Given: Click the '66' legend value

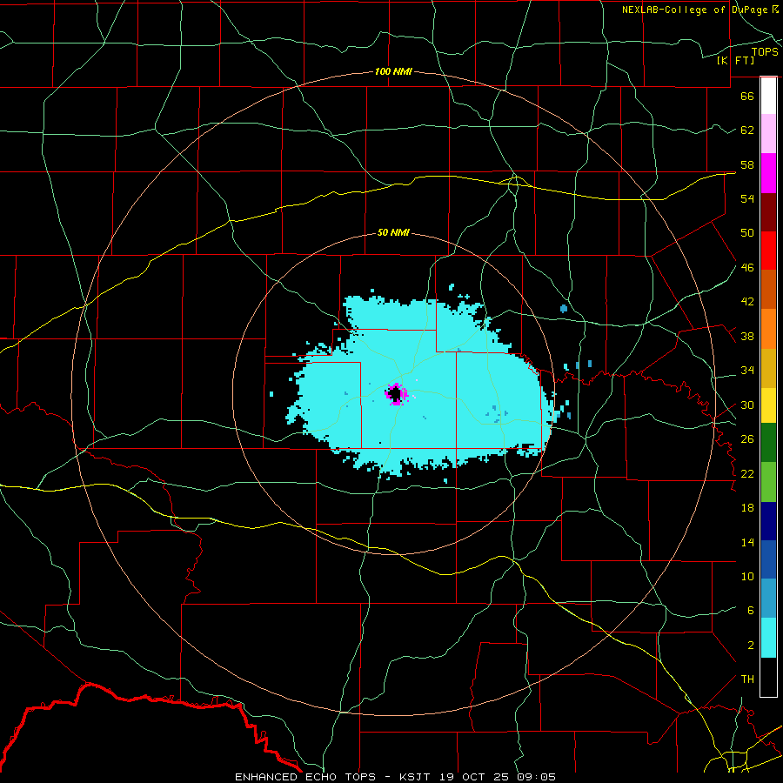Looking at the screenshot, I should pyautogui.click(x=747, y=96).
